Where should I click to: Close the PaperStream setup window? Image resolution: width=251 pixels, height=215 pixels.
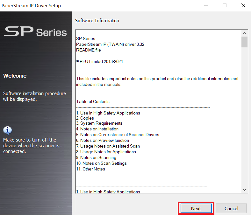243,5
